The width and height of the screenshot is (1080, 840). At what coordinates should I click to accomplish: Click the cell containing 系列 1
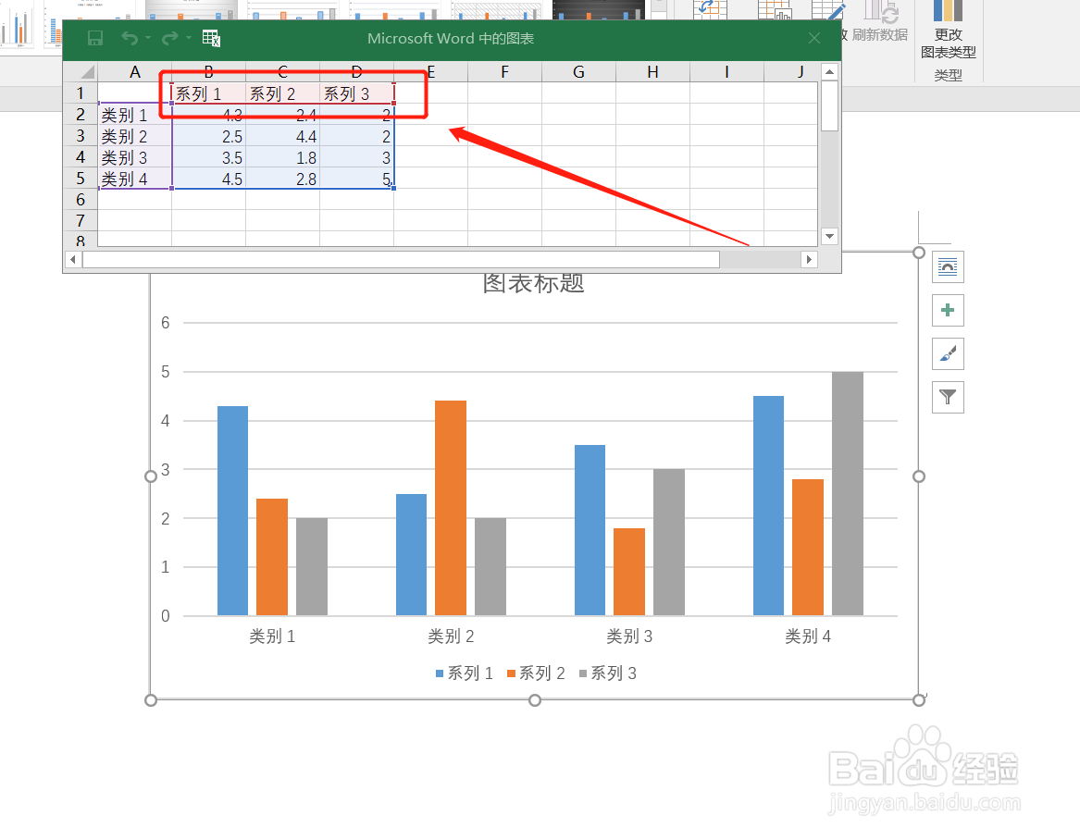click(x=209, y=93)
